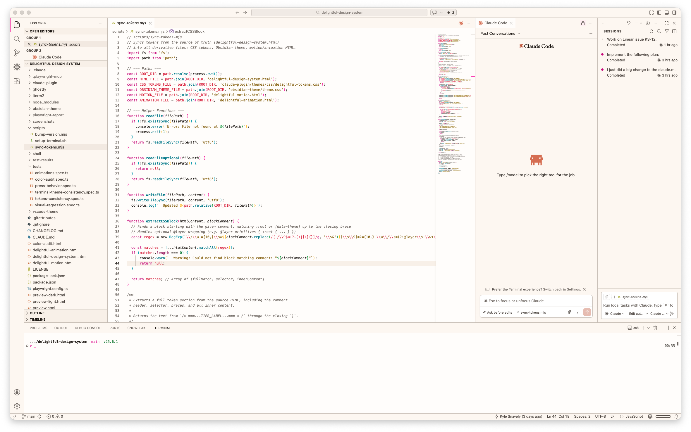Filter sessions using the funnel icon
The height and width of the screenshot is (432, 691).
coord(667,31)
